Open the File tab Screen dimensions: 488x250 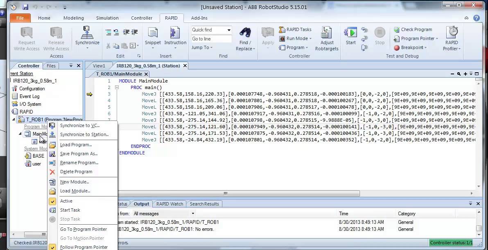[20, 18]
